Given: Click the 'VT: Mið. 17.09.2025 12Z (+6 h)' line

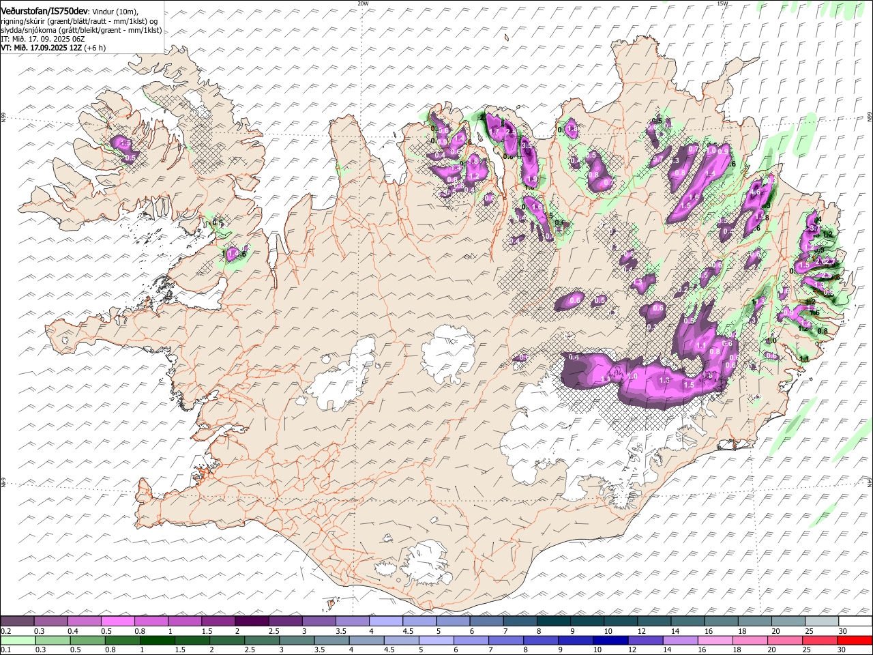Looking at the screenshot, I should (x=53, y=48).
